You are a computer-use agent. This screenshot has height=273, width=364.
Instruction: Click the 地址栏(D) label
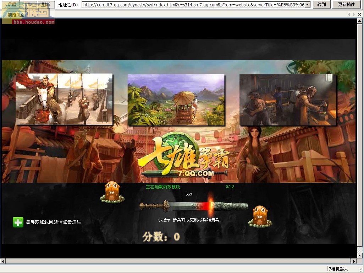coord(68,5)
